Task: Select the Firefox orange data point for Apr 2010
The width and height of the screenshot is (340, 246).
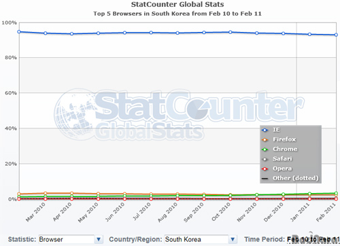Action: pyautogui.click(x=72, y=193)
